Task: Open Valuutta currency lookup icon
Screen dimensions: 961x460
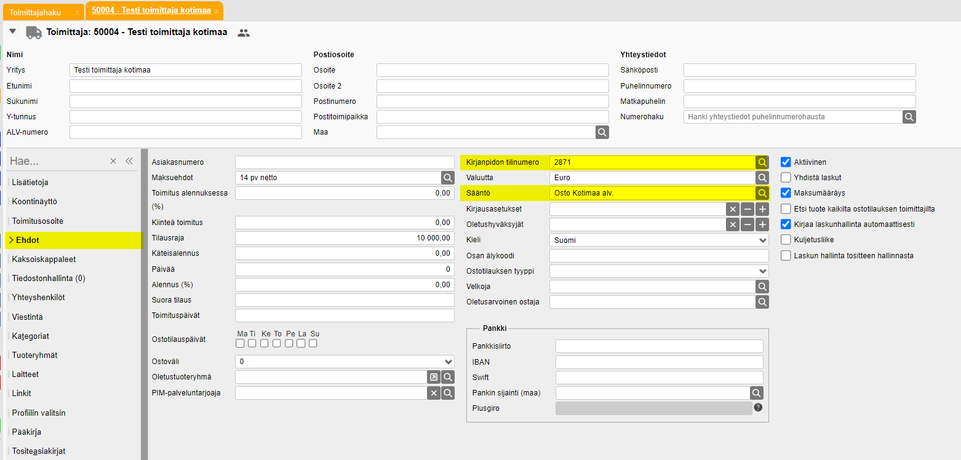Action: [x=762, y=178]
